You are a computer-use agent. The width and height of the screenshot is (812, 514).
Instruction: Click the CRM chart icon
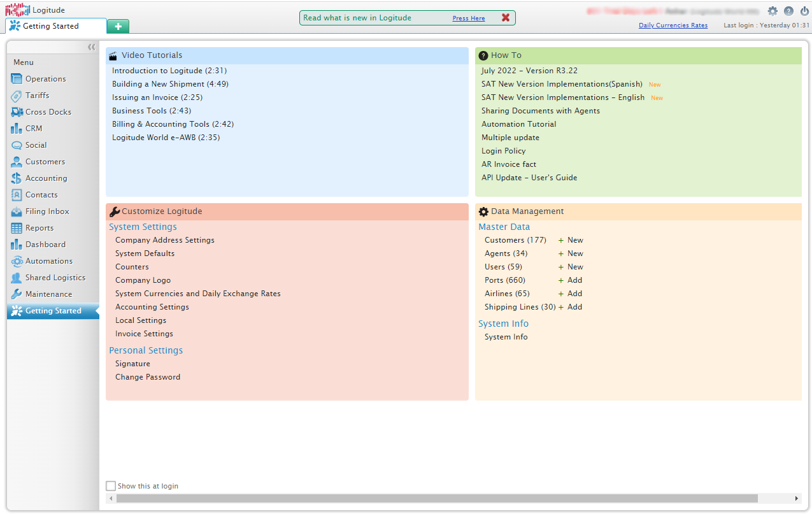(x=17, y=129)
